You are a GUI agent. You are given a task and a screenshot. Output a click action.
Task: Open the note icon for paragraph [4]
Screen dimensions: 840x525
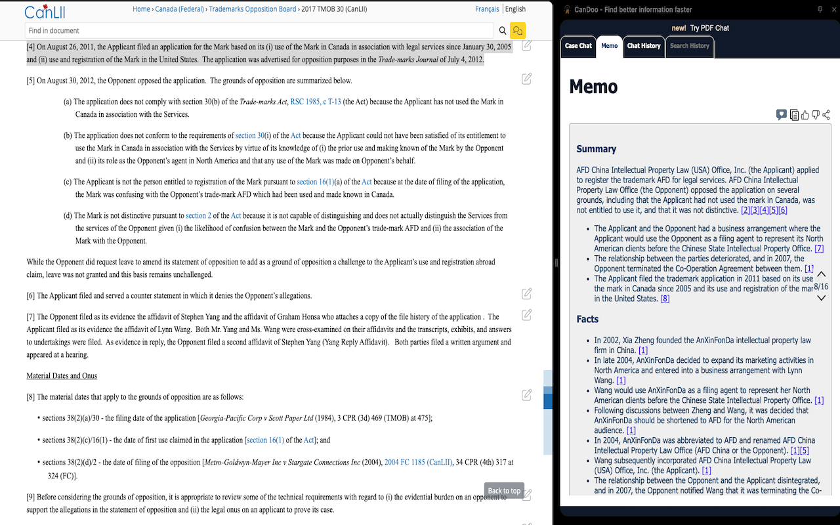[526, 45]
